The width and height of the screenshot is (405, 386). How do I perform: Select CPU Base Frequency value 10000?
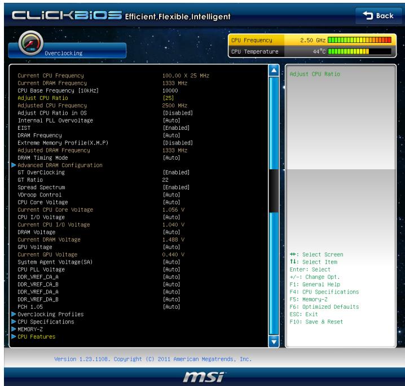170,90
